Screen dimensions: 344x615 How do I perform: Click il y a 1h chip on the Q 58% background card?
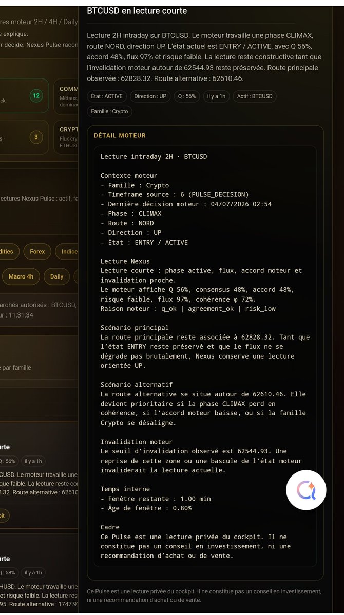33,572
